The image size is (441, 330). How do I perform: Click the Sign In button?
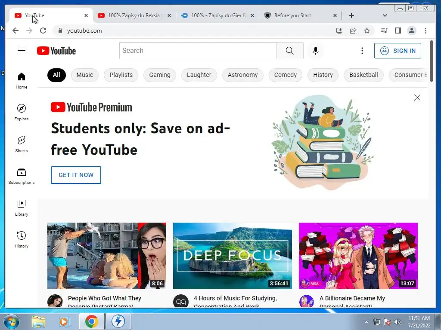(398, 51)
